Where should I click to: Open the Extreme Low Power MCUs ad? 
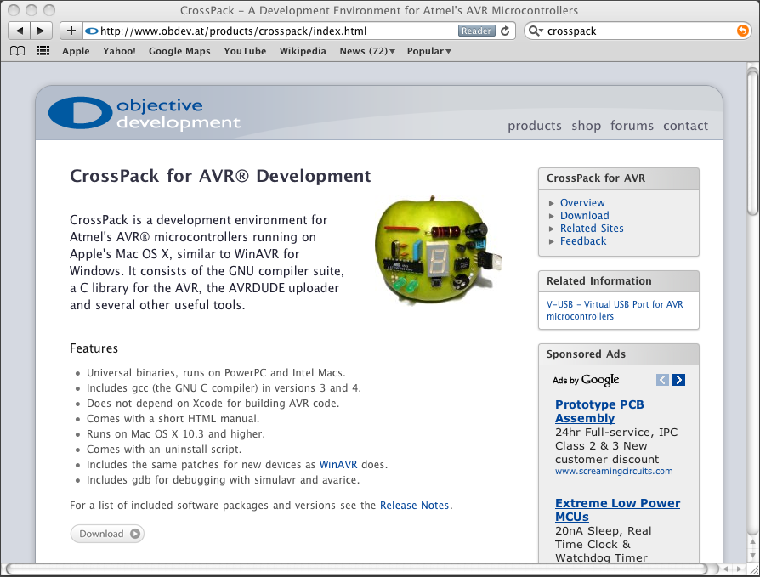coord(617,510)
